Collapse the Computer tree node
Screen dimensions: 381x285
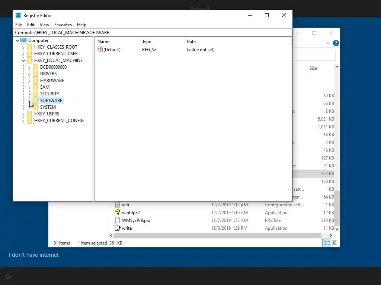(x=17, y=40)
